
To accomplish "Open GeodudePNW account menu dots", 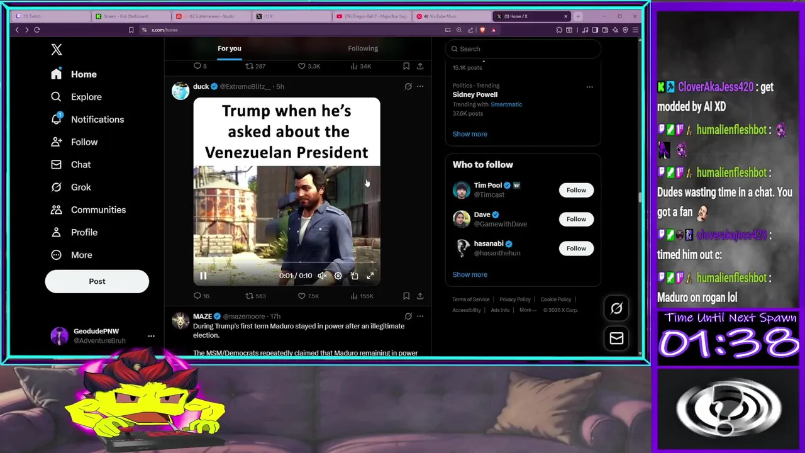I will coord(151,336).
